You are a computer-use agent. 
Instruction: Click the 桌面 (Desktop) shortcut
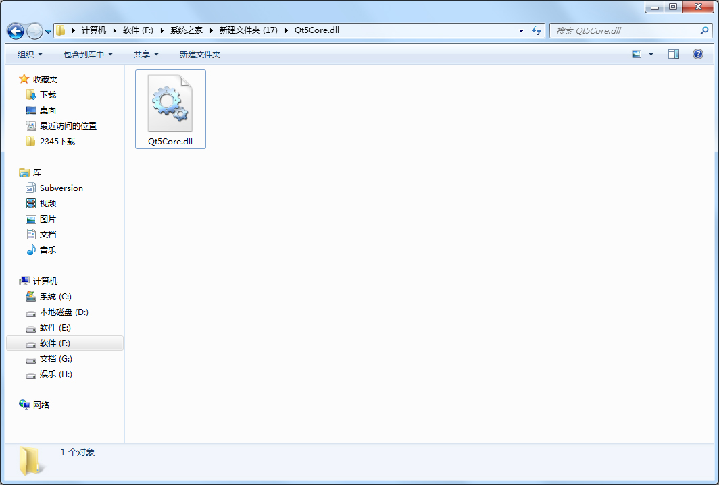(x=47, y=110)
